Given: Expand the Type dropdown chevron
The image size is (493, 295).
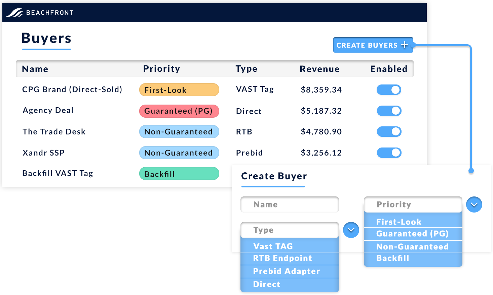Looking at the screenshot, I should [351, 230].
